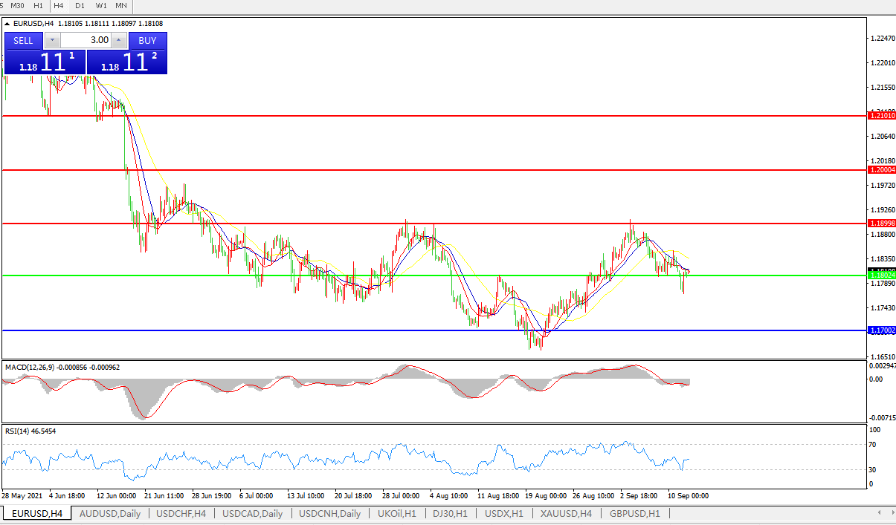
Task: Increase lot volume with up arrow
Action: (119, 40)
